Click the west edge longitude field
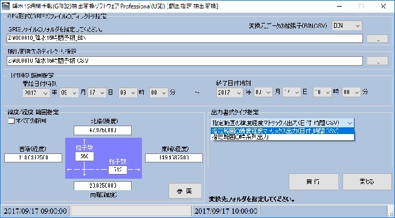Screen dimensions: 395x218 tap(33, 158)
